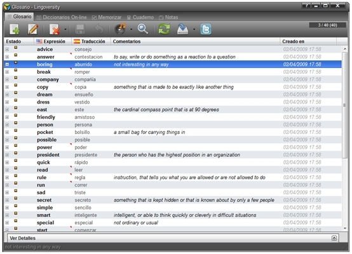352x254 pixels.
Task: Switch to the Glosario tab
Action: click(x=20, y=17)
